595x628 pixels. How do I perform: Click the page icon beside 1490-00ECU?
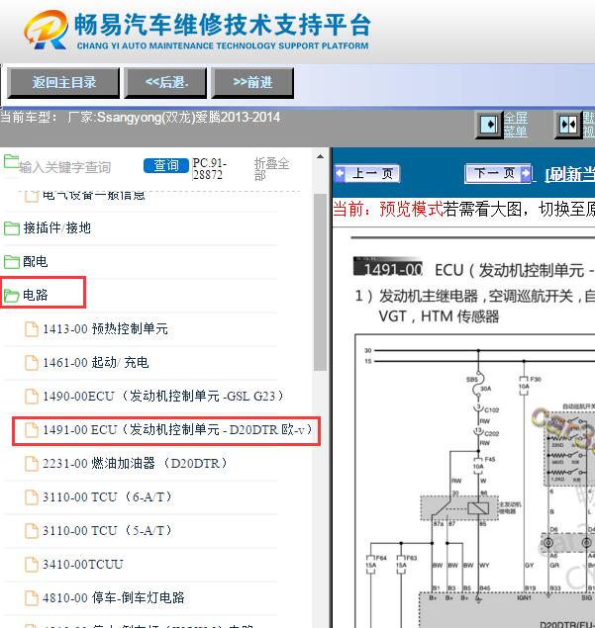tap(32, 397)
